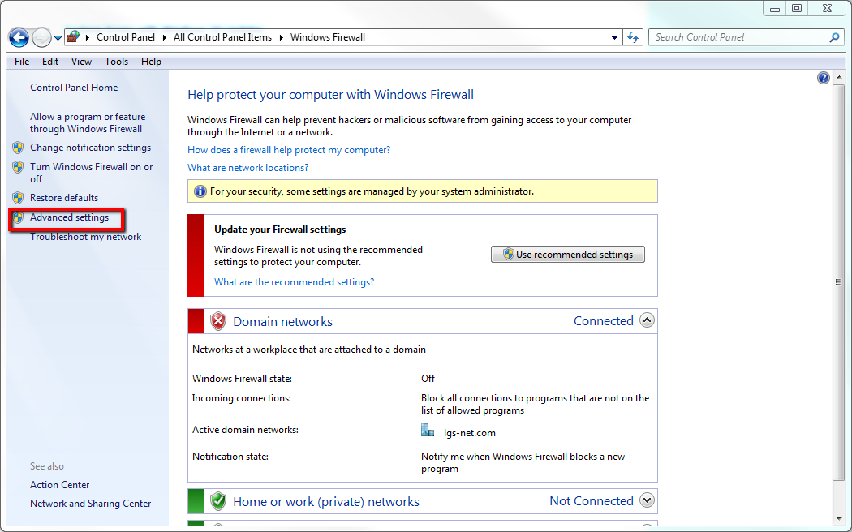Click shield icon beside Change notification settings

[x=18, y=148]
